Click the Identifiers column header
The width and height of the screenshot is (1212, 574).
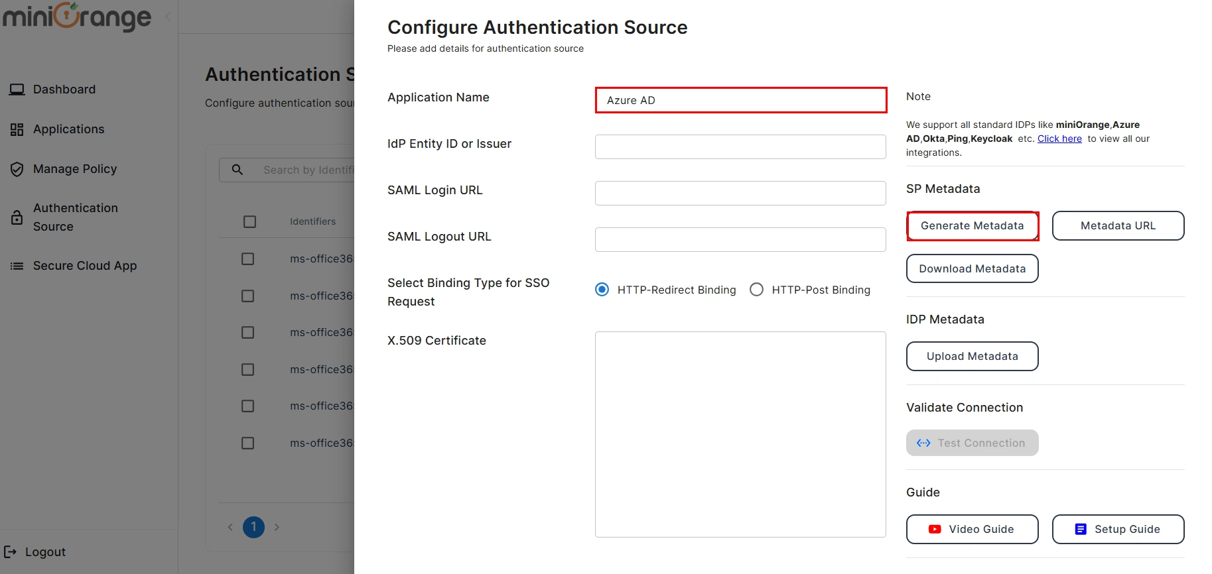tap(312, 221)
